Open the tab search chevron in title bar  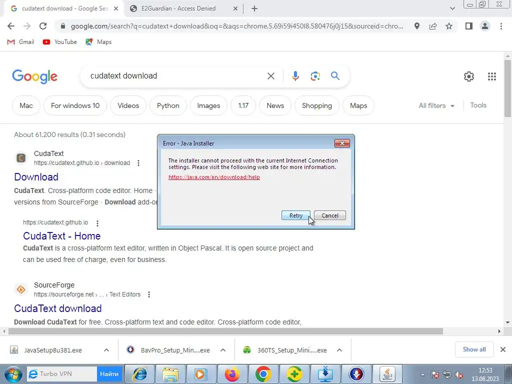[452, 8]
